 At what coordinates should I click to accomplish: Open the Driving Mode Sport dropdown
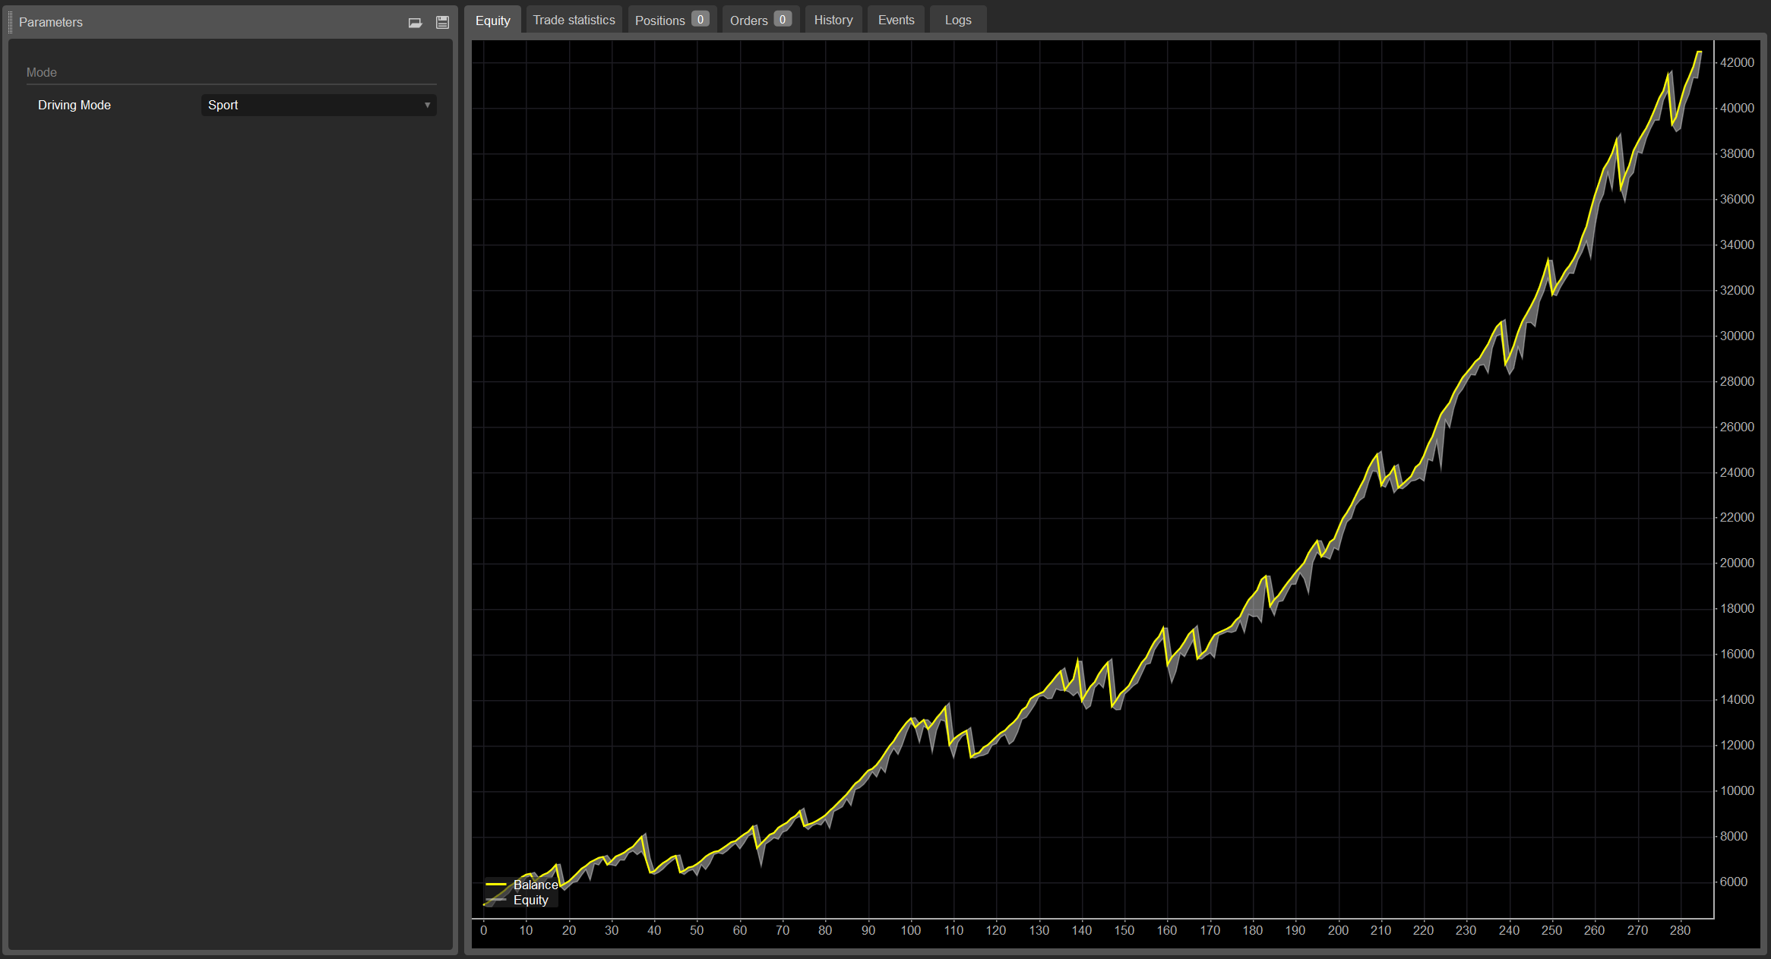coord(318,105)
